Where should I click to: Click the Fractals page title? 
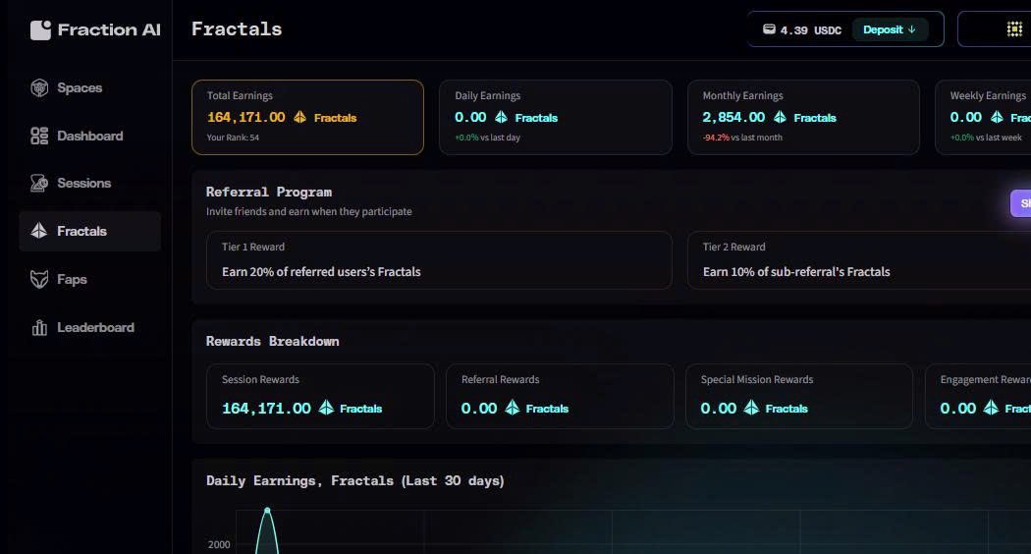click(237, 29)
